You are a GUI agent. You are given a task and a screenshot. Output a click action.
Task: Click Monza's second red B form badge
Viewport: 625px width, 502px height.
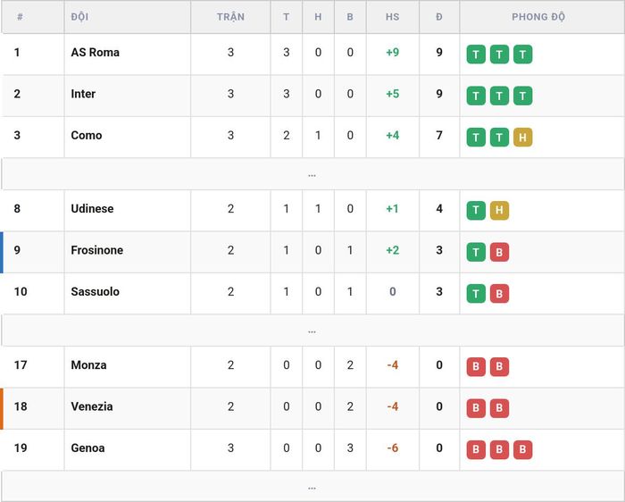pos(499,367)
